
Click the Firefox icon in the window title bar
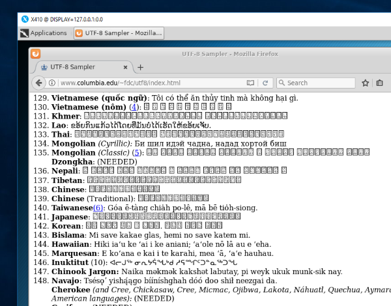[x=36, y=54]
